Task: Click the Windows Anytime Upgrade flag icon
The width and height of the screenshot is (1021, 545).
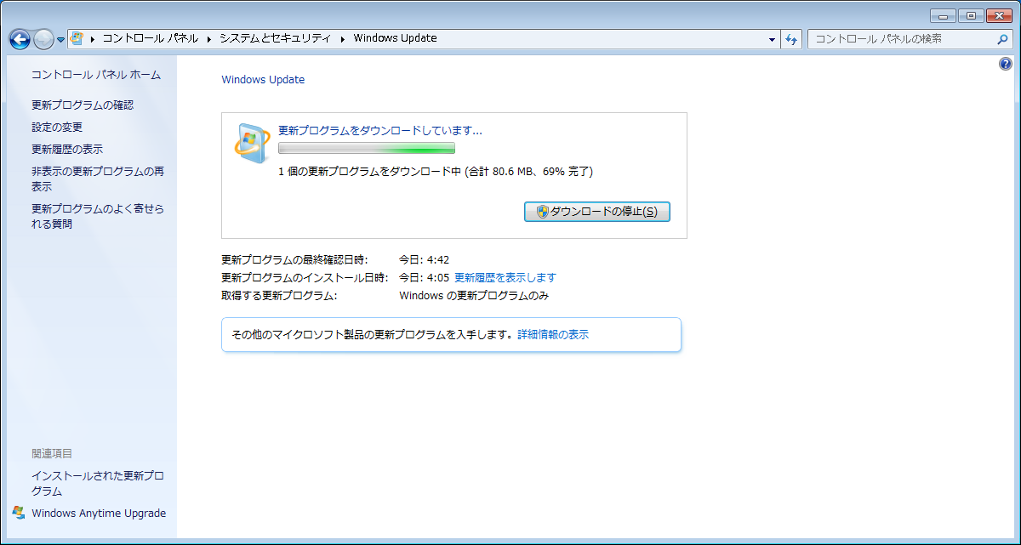Action: [x=19, y=513]
